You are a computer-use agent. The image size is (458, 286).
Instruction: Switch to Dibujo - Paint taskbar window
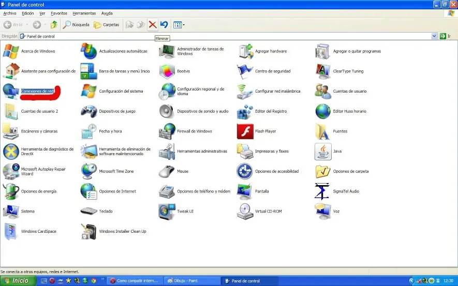(191, 281)
